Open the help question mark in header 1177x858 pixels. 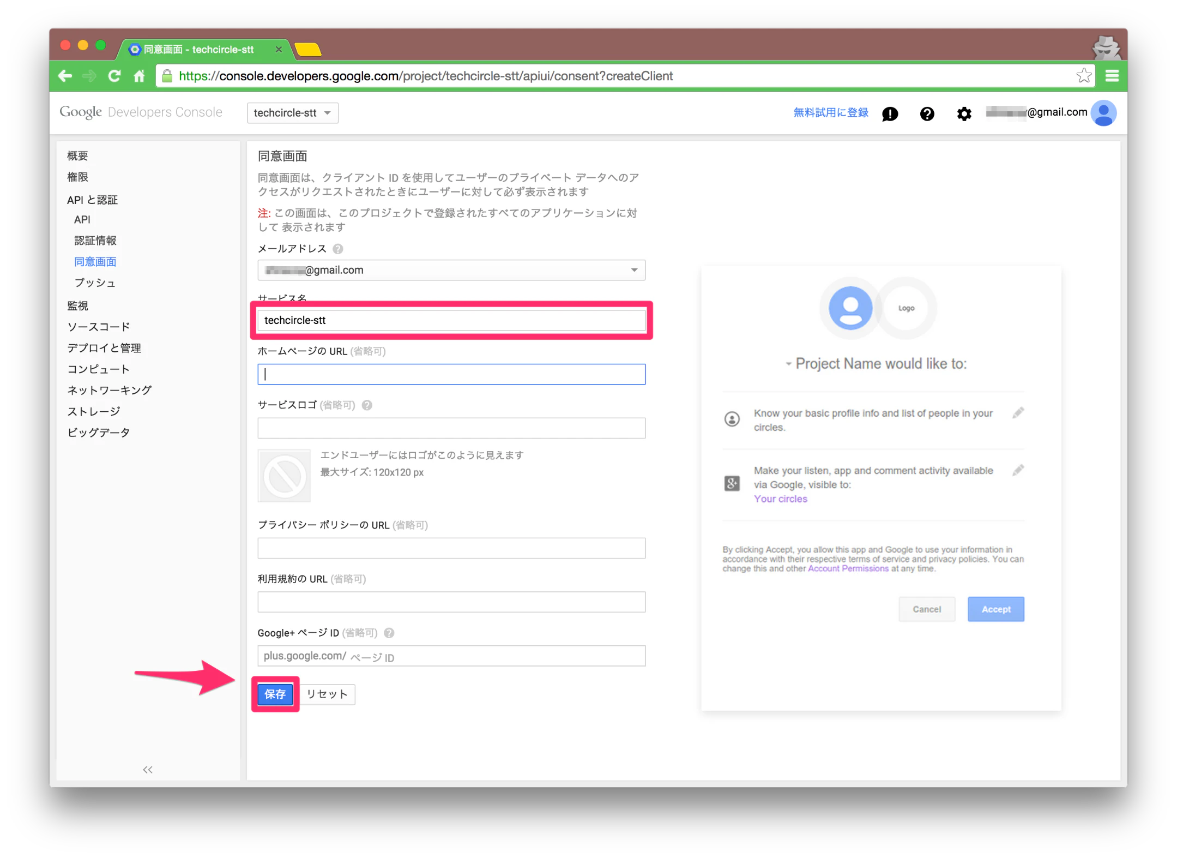927,113
